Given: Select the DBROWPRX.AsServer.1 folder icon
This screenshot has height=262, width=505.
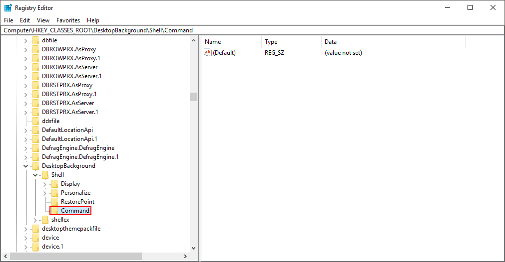Looking at the screenshot, I should [x=36, y=76].
